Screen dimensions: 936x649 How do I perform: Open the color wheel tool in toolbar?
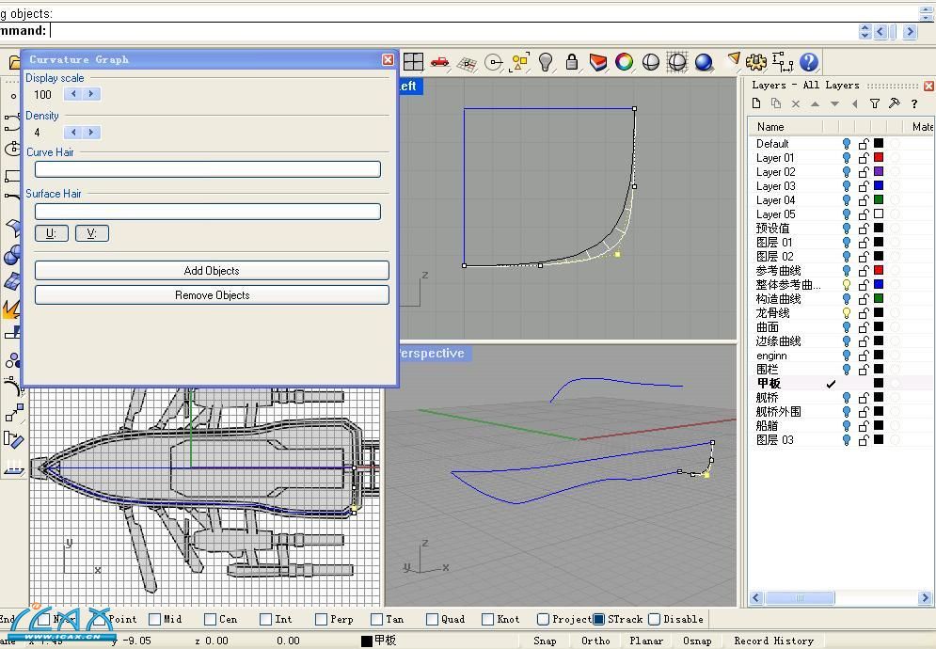click(624, 62)
